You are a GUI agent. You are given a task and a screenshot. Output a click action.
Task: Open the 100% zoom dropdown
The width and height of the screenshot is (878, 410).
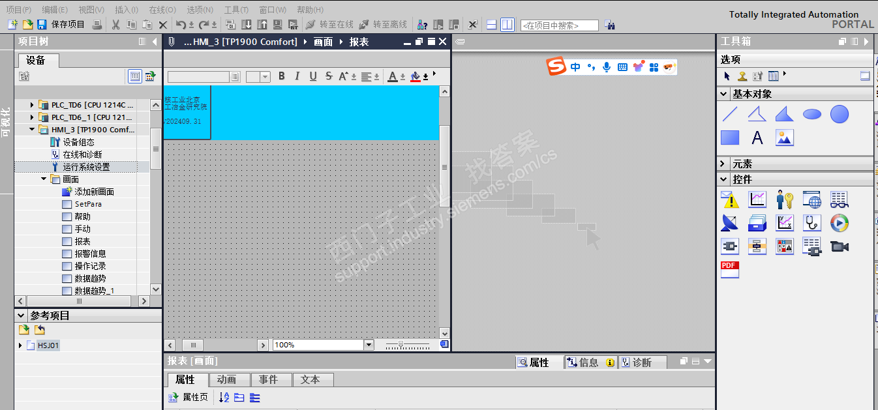tap(369, 345)
